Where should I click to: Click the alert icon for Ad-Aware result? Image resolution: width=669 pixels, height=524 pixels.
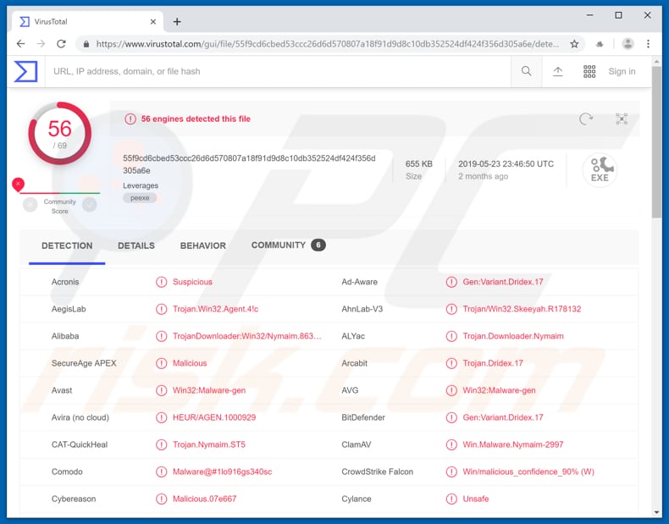[x=451, y=282]
